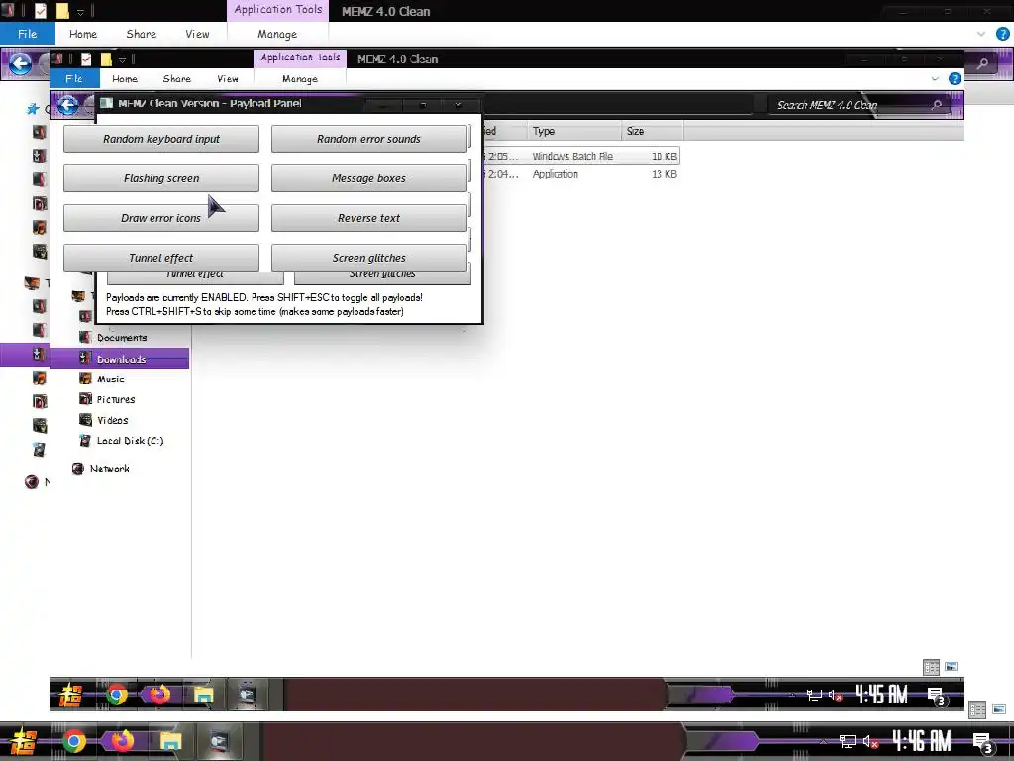
Task: Click Properties icon in outer title bar
Action: 41,11
